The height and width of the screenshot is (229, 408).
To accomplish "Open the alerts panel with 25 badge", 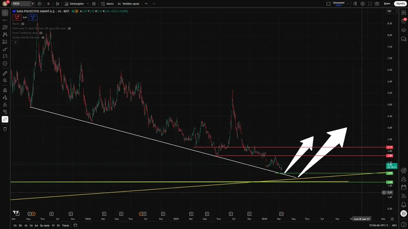I will pyautogui.click(x=404, y=21).
